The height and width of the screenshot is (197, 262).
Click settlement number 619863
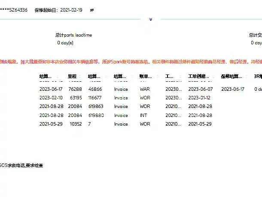coord(96,106)
